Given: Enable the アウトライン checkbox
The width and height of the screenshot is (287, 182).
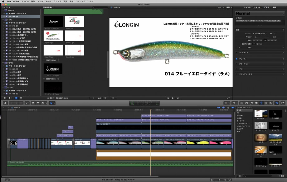Looking at the screenshot, I should click(x=236, y=64).
